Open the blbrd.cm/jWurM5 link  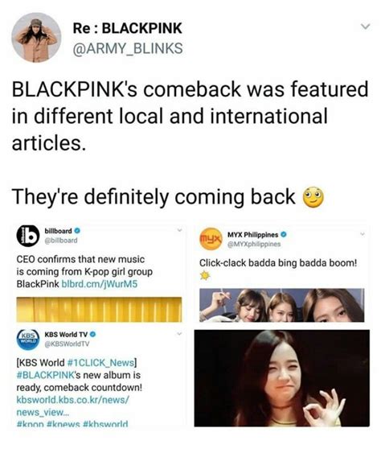click(x=100, y=284)
